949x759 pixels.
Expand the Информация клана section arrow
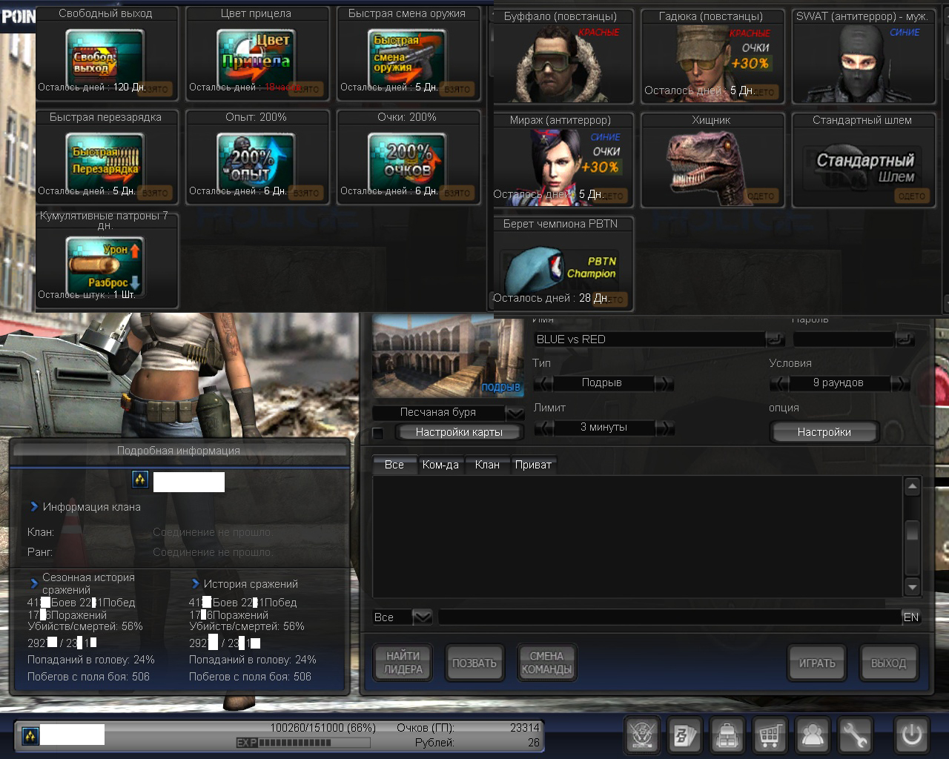[x=34, y=507]
